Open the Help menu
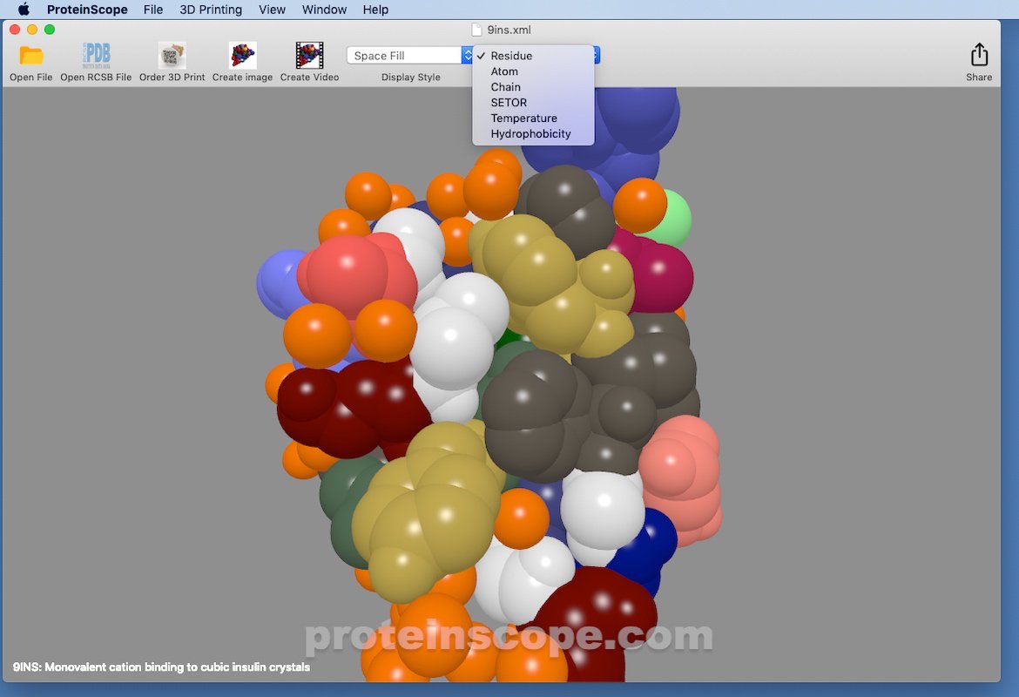1019x697 pixels. 375,10
